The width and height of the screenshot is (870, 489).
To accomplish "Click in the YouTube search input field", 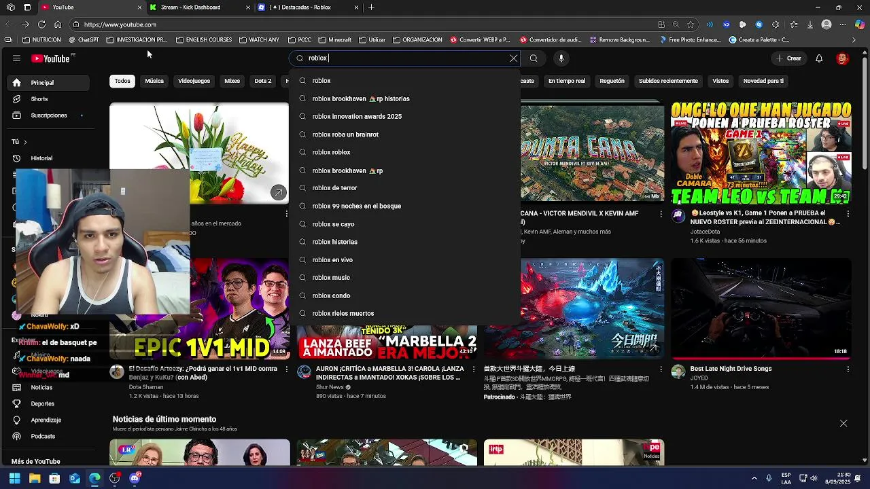I will tap(404, 58).
